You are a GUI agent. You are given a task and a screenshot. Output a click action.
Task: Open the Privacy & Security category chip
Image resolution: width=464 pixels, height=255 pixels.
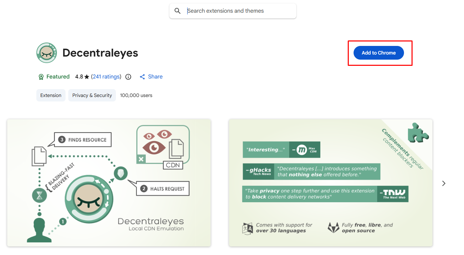pyautogui.click(x=92, y=95)
